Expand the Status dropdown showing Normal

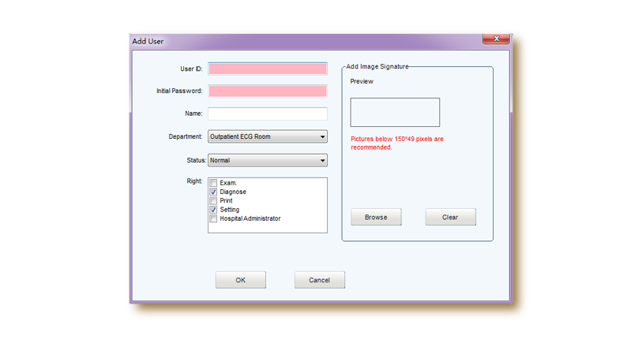point(267,161)
